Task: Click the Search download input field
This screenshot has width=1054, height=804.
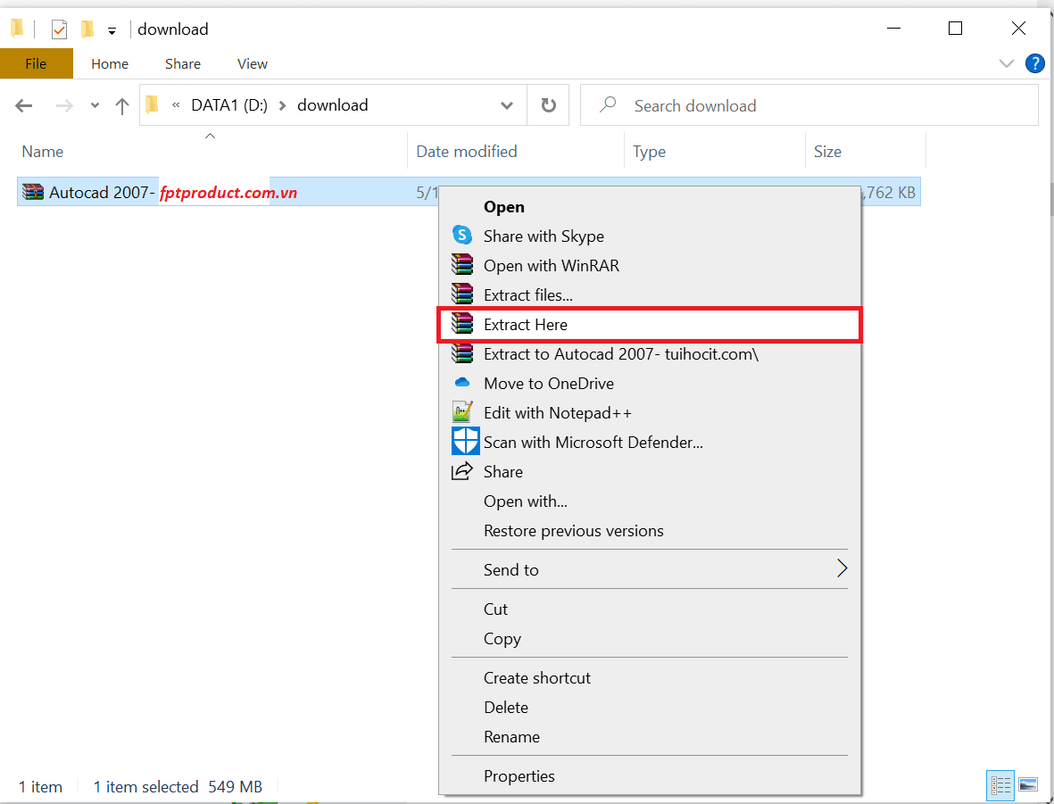Action: click(x=809, y=105)
